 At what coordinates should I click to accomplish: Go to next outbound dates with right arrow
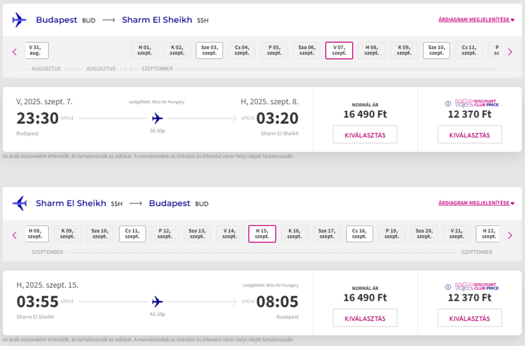[510, 52]
